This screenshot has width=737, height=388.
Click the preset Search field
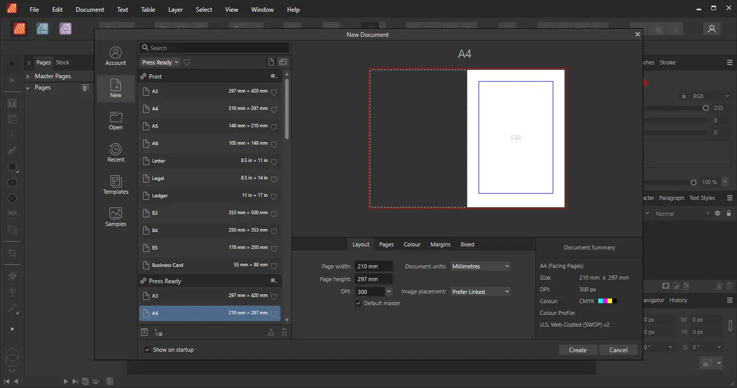(x=215, y=48)
